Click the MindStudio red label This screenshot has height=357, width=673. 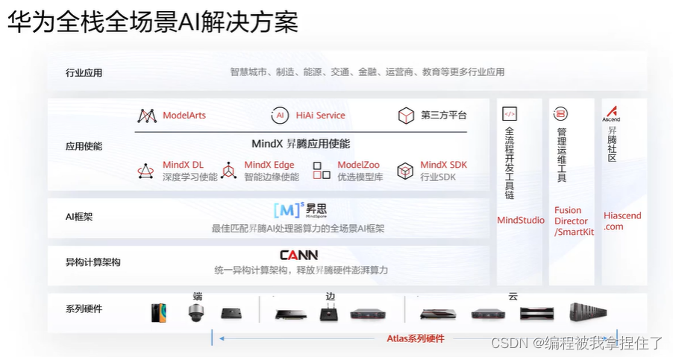(521, 221)
